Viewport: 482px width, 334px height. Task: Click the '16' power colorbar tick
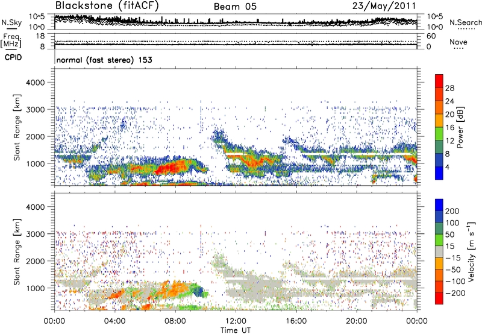(449, 128)
